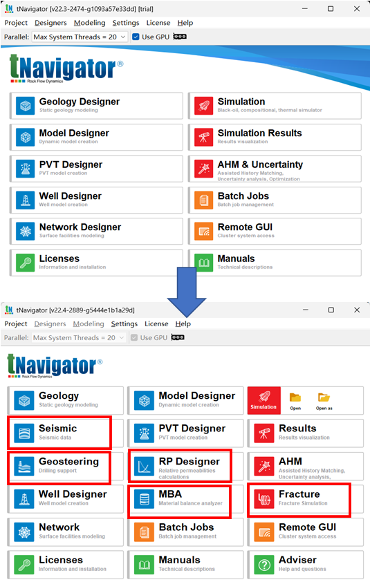Open the MBA material balance analyzer

pos(185,499)
